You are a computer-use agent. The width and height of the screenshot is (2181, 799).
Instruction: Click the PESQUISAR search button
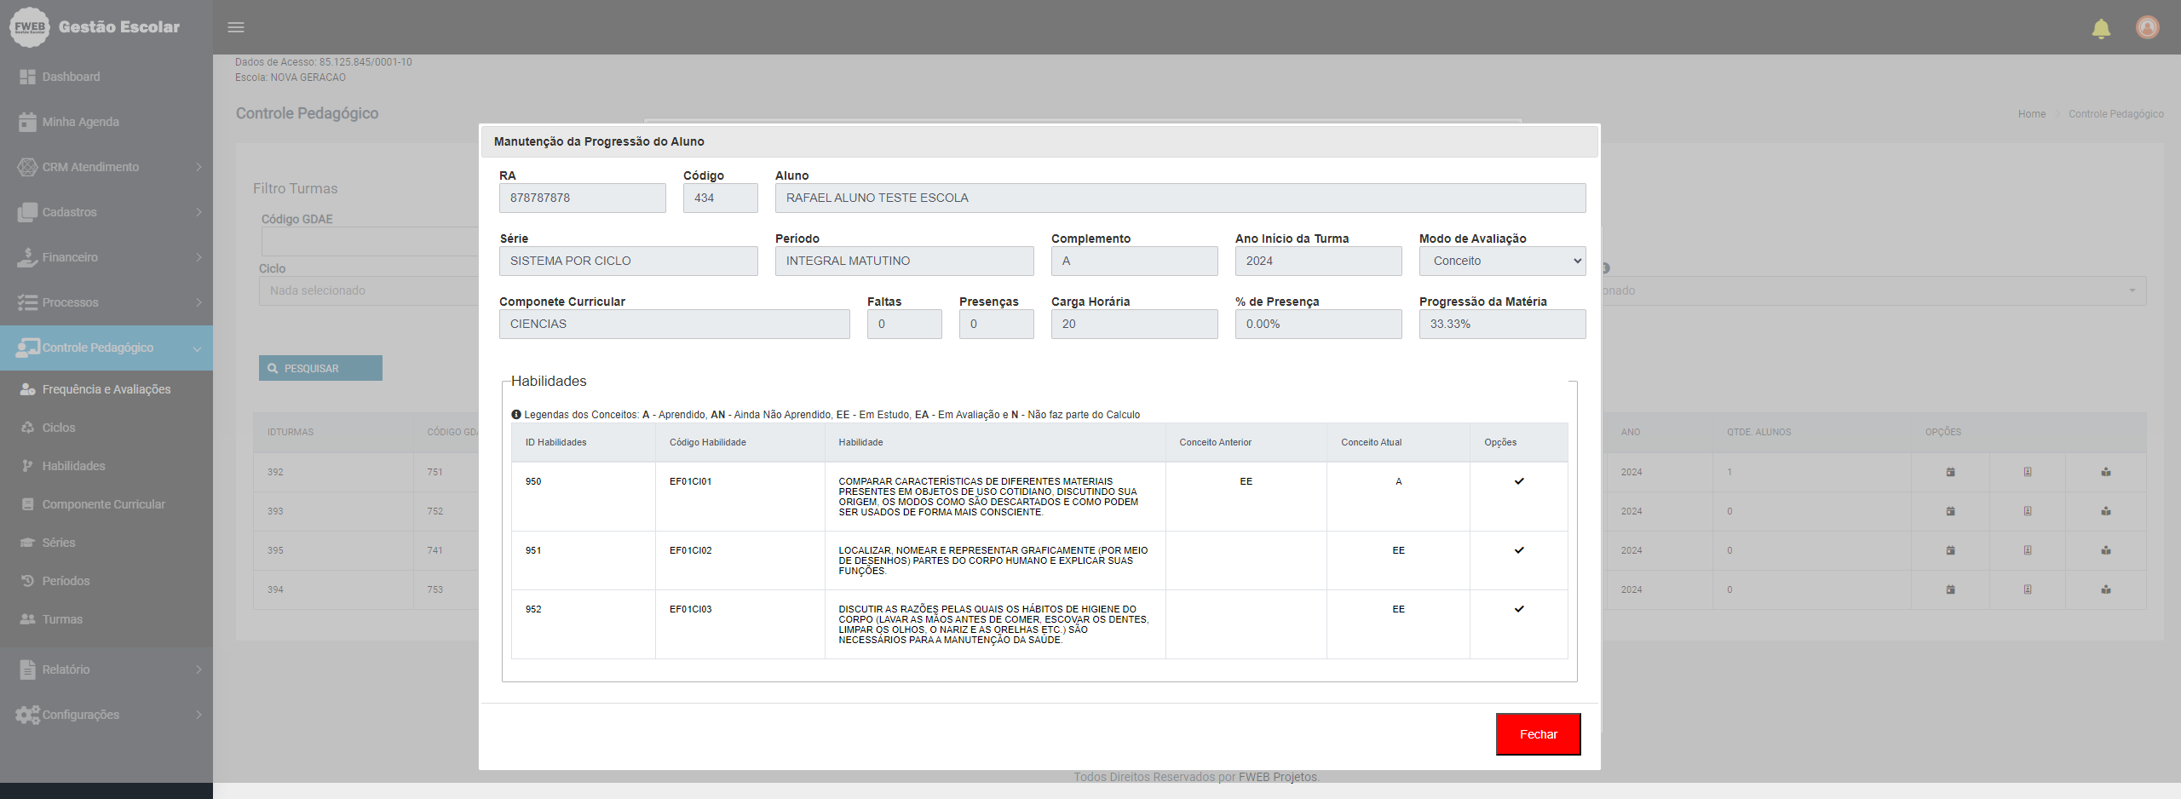click(x=320, y=368)
